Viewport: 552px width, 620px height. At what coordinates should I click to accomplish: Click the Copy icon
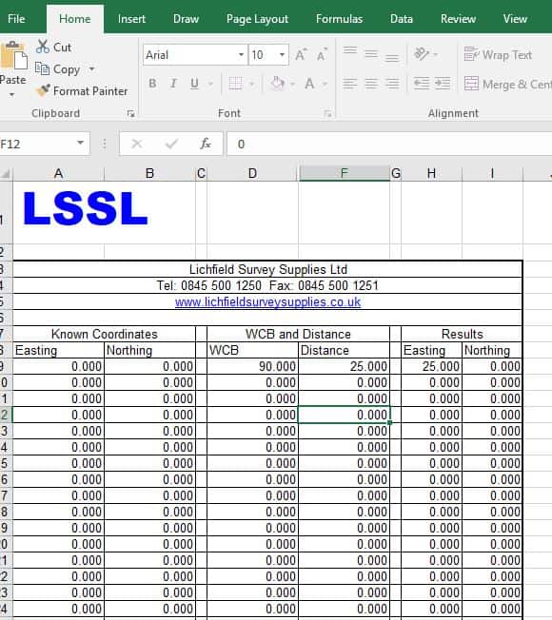42,68
